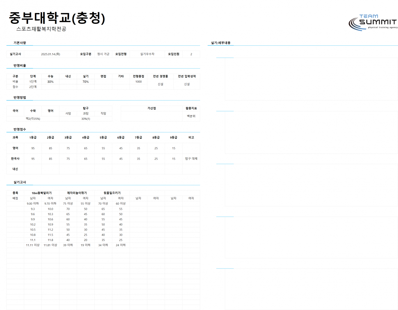
Task: Select the 70 이상 cell
Action: click(103, 204)
